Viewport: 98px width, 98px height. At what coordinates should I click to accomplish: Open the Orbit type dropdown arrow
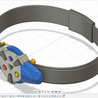coord(38,92)
